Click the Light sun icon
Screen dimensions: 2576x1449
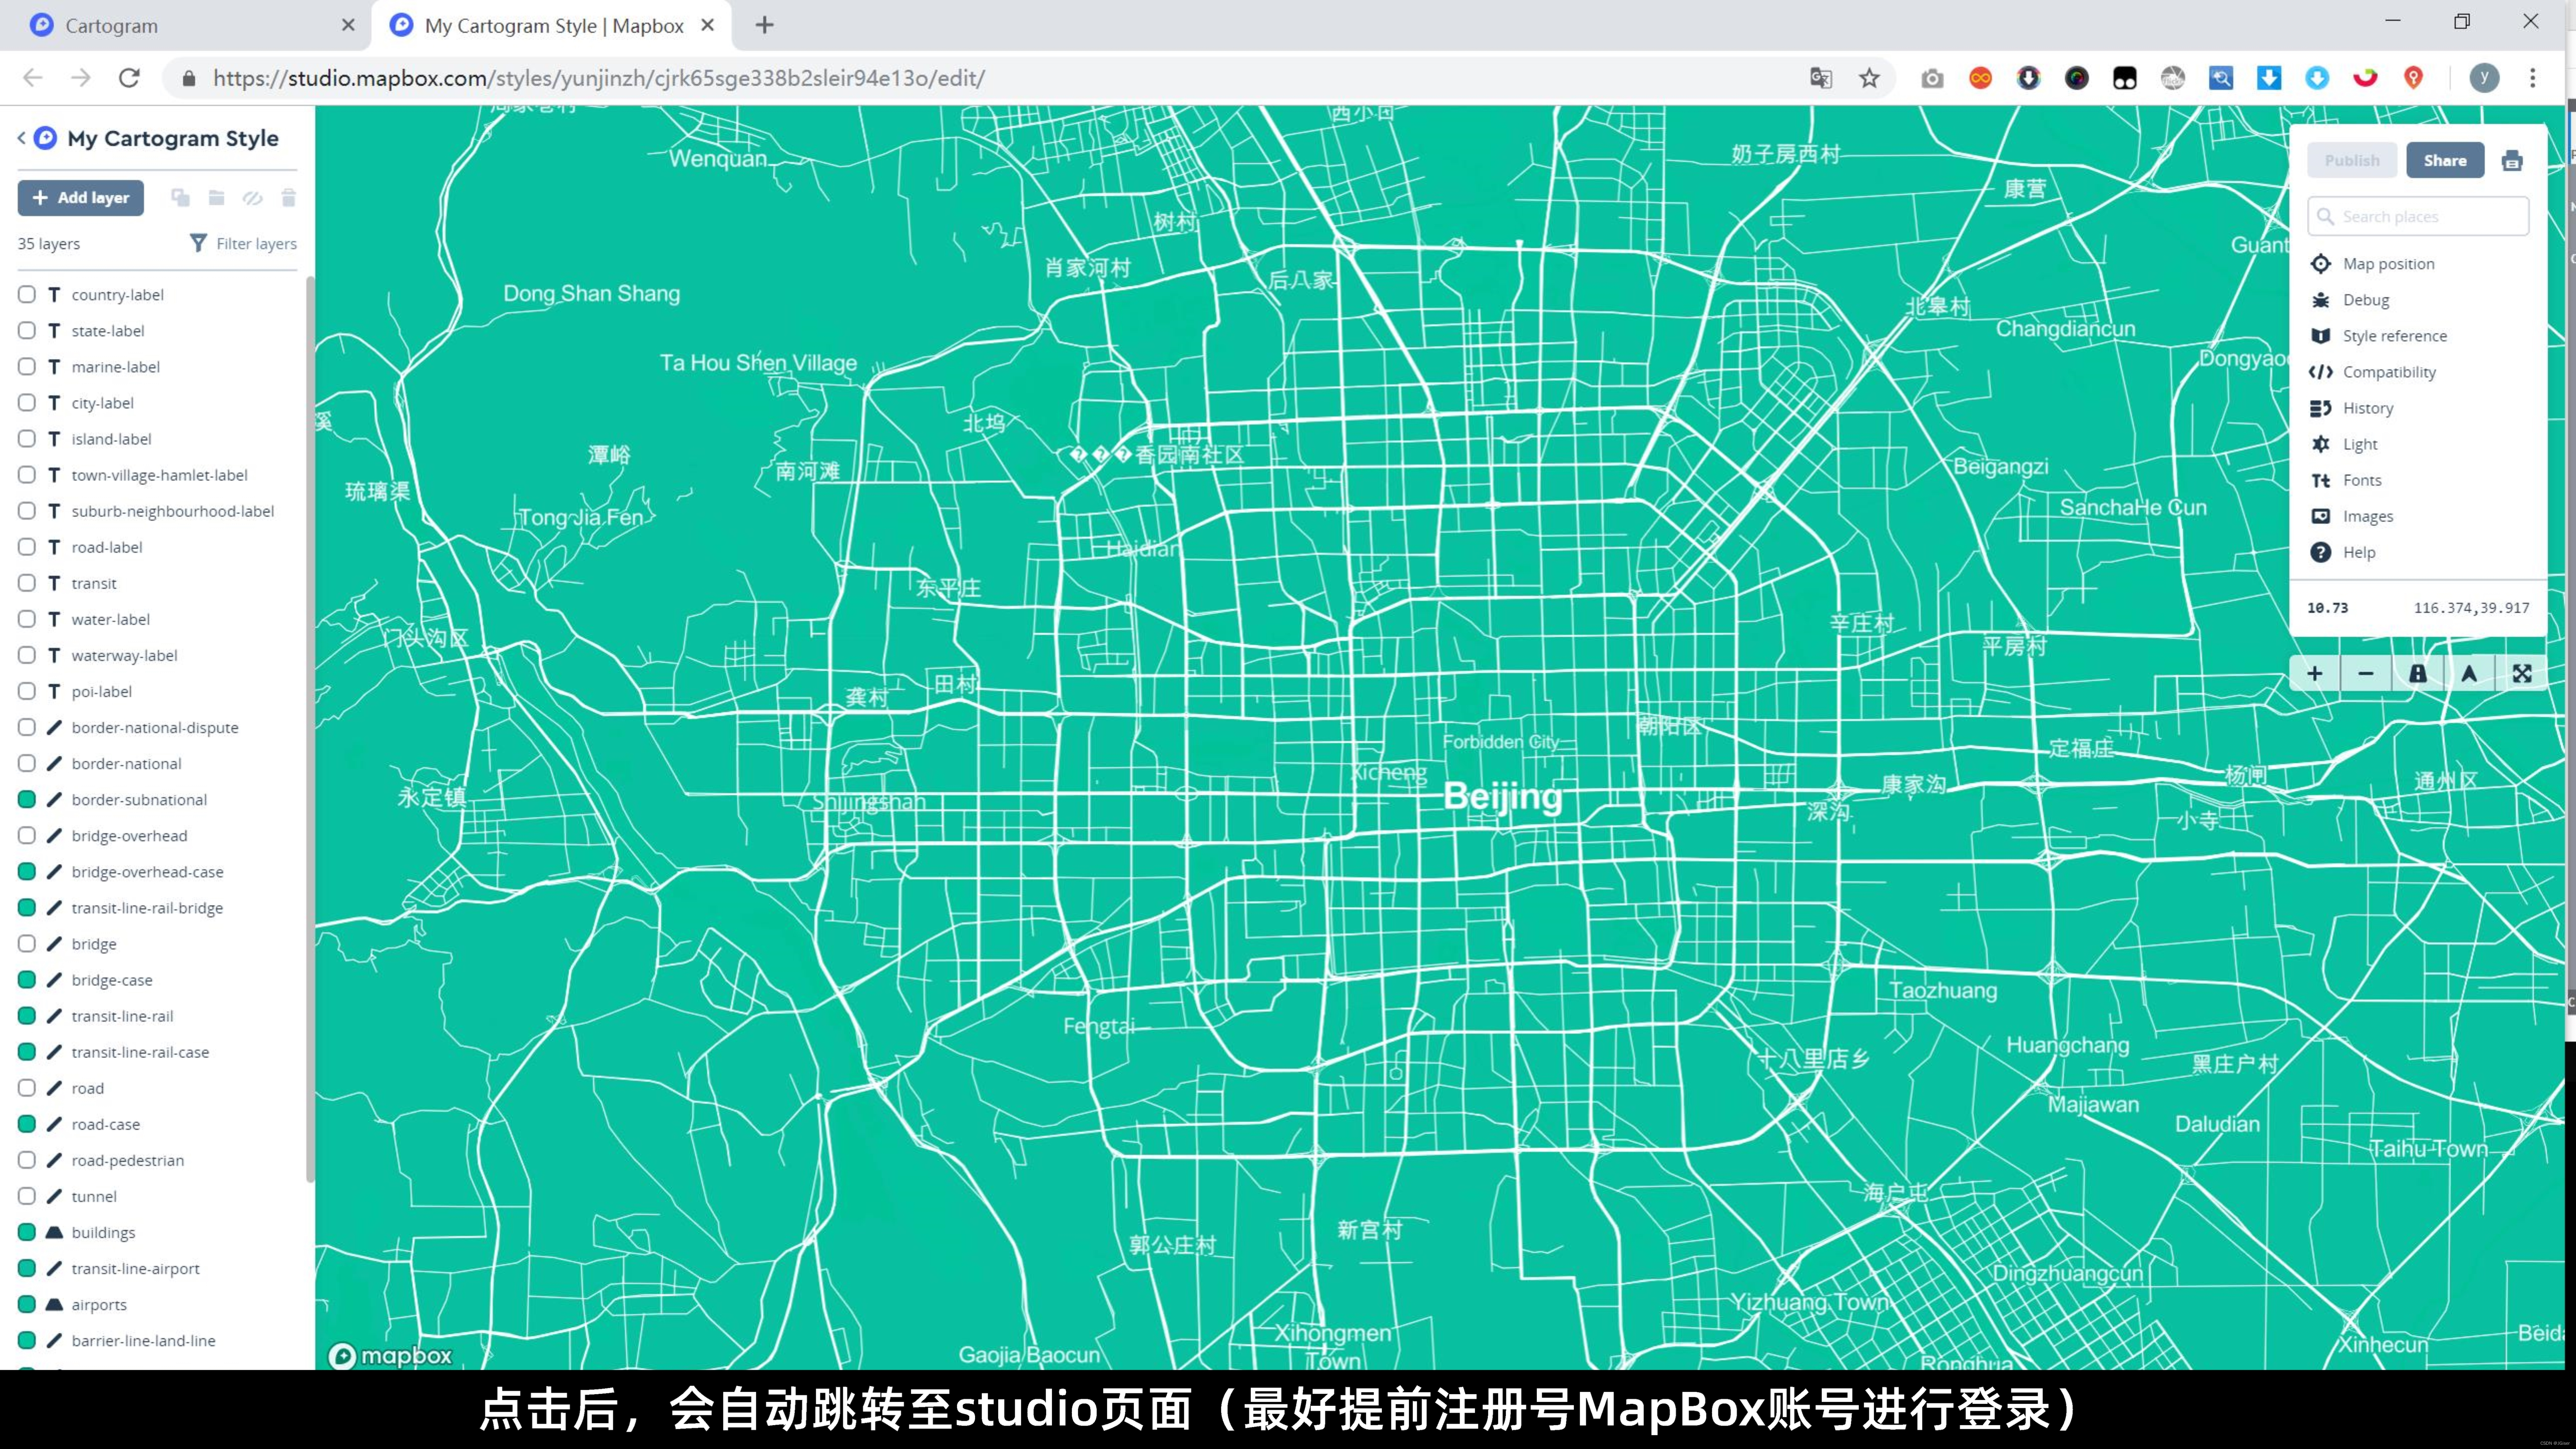(2321, 444)
